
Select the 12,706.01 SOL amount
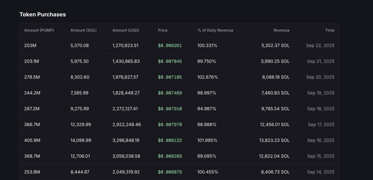click(81, 156)
